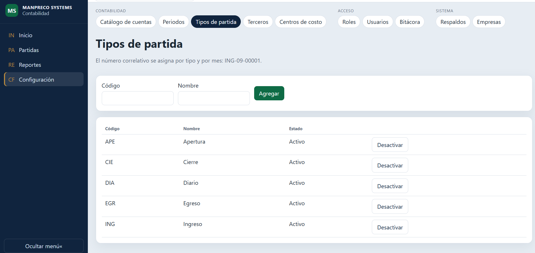Click the Ocultar menú button
This screenshot has width=535, height=253.
44,246
